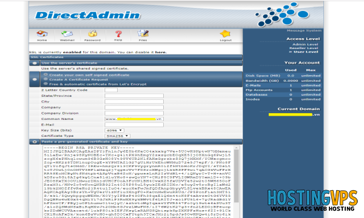
Task: Click the 'BEGIN RSA PRIVATE KEY' line
Action: pyautogui.click(x=89, y=148)
